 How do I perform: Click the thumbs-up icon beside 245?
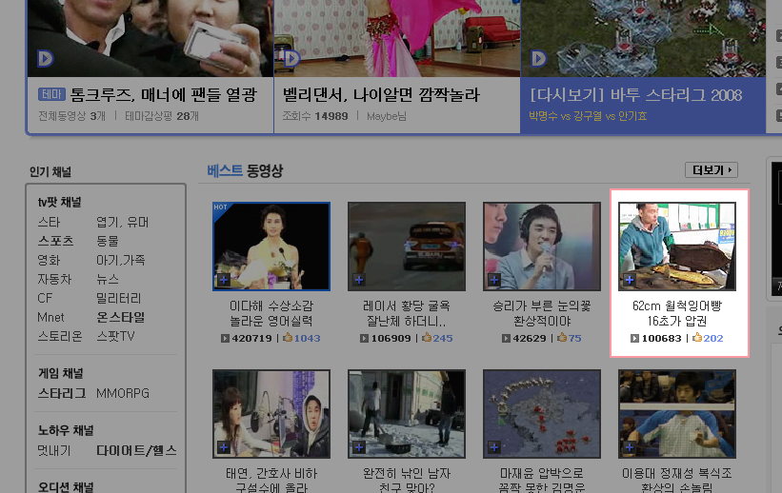[x=427, y=338]
